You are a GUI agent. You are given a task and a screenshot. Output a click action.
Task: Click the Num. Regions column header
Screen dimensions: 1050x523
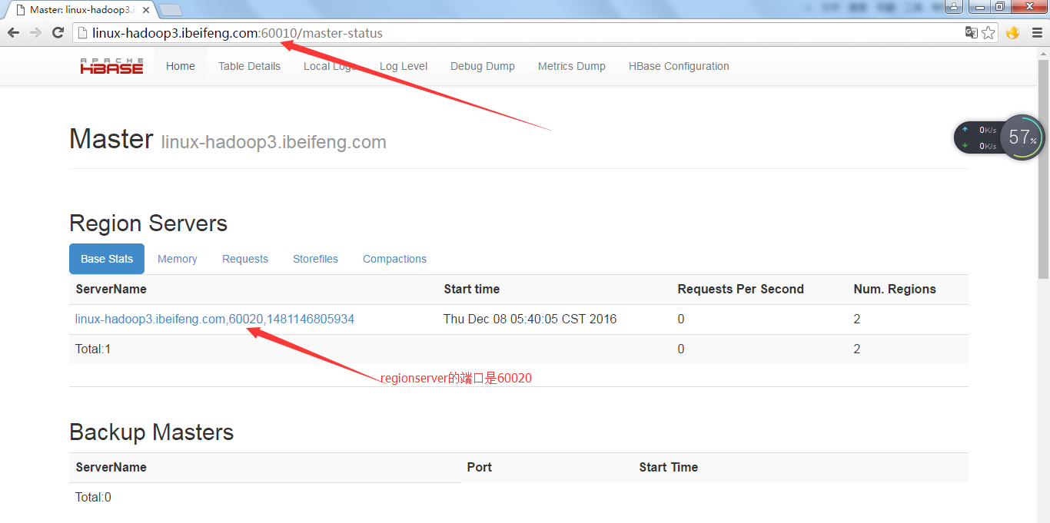coord(895,290)
